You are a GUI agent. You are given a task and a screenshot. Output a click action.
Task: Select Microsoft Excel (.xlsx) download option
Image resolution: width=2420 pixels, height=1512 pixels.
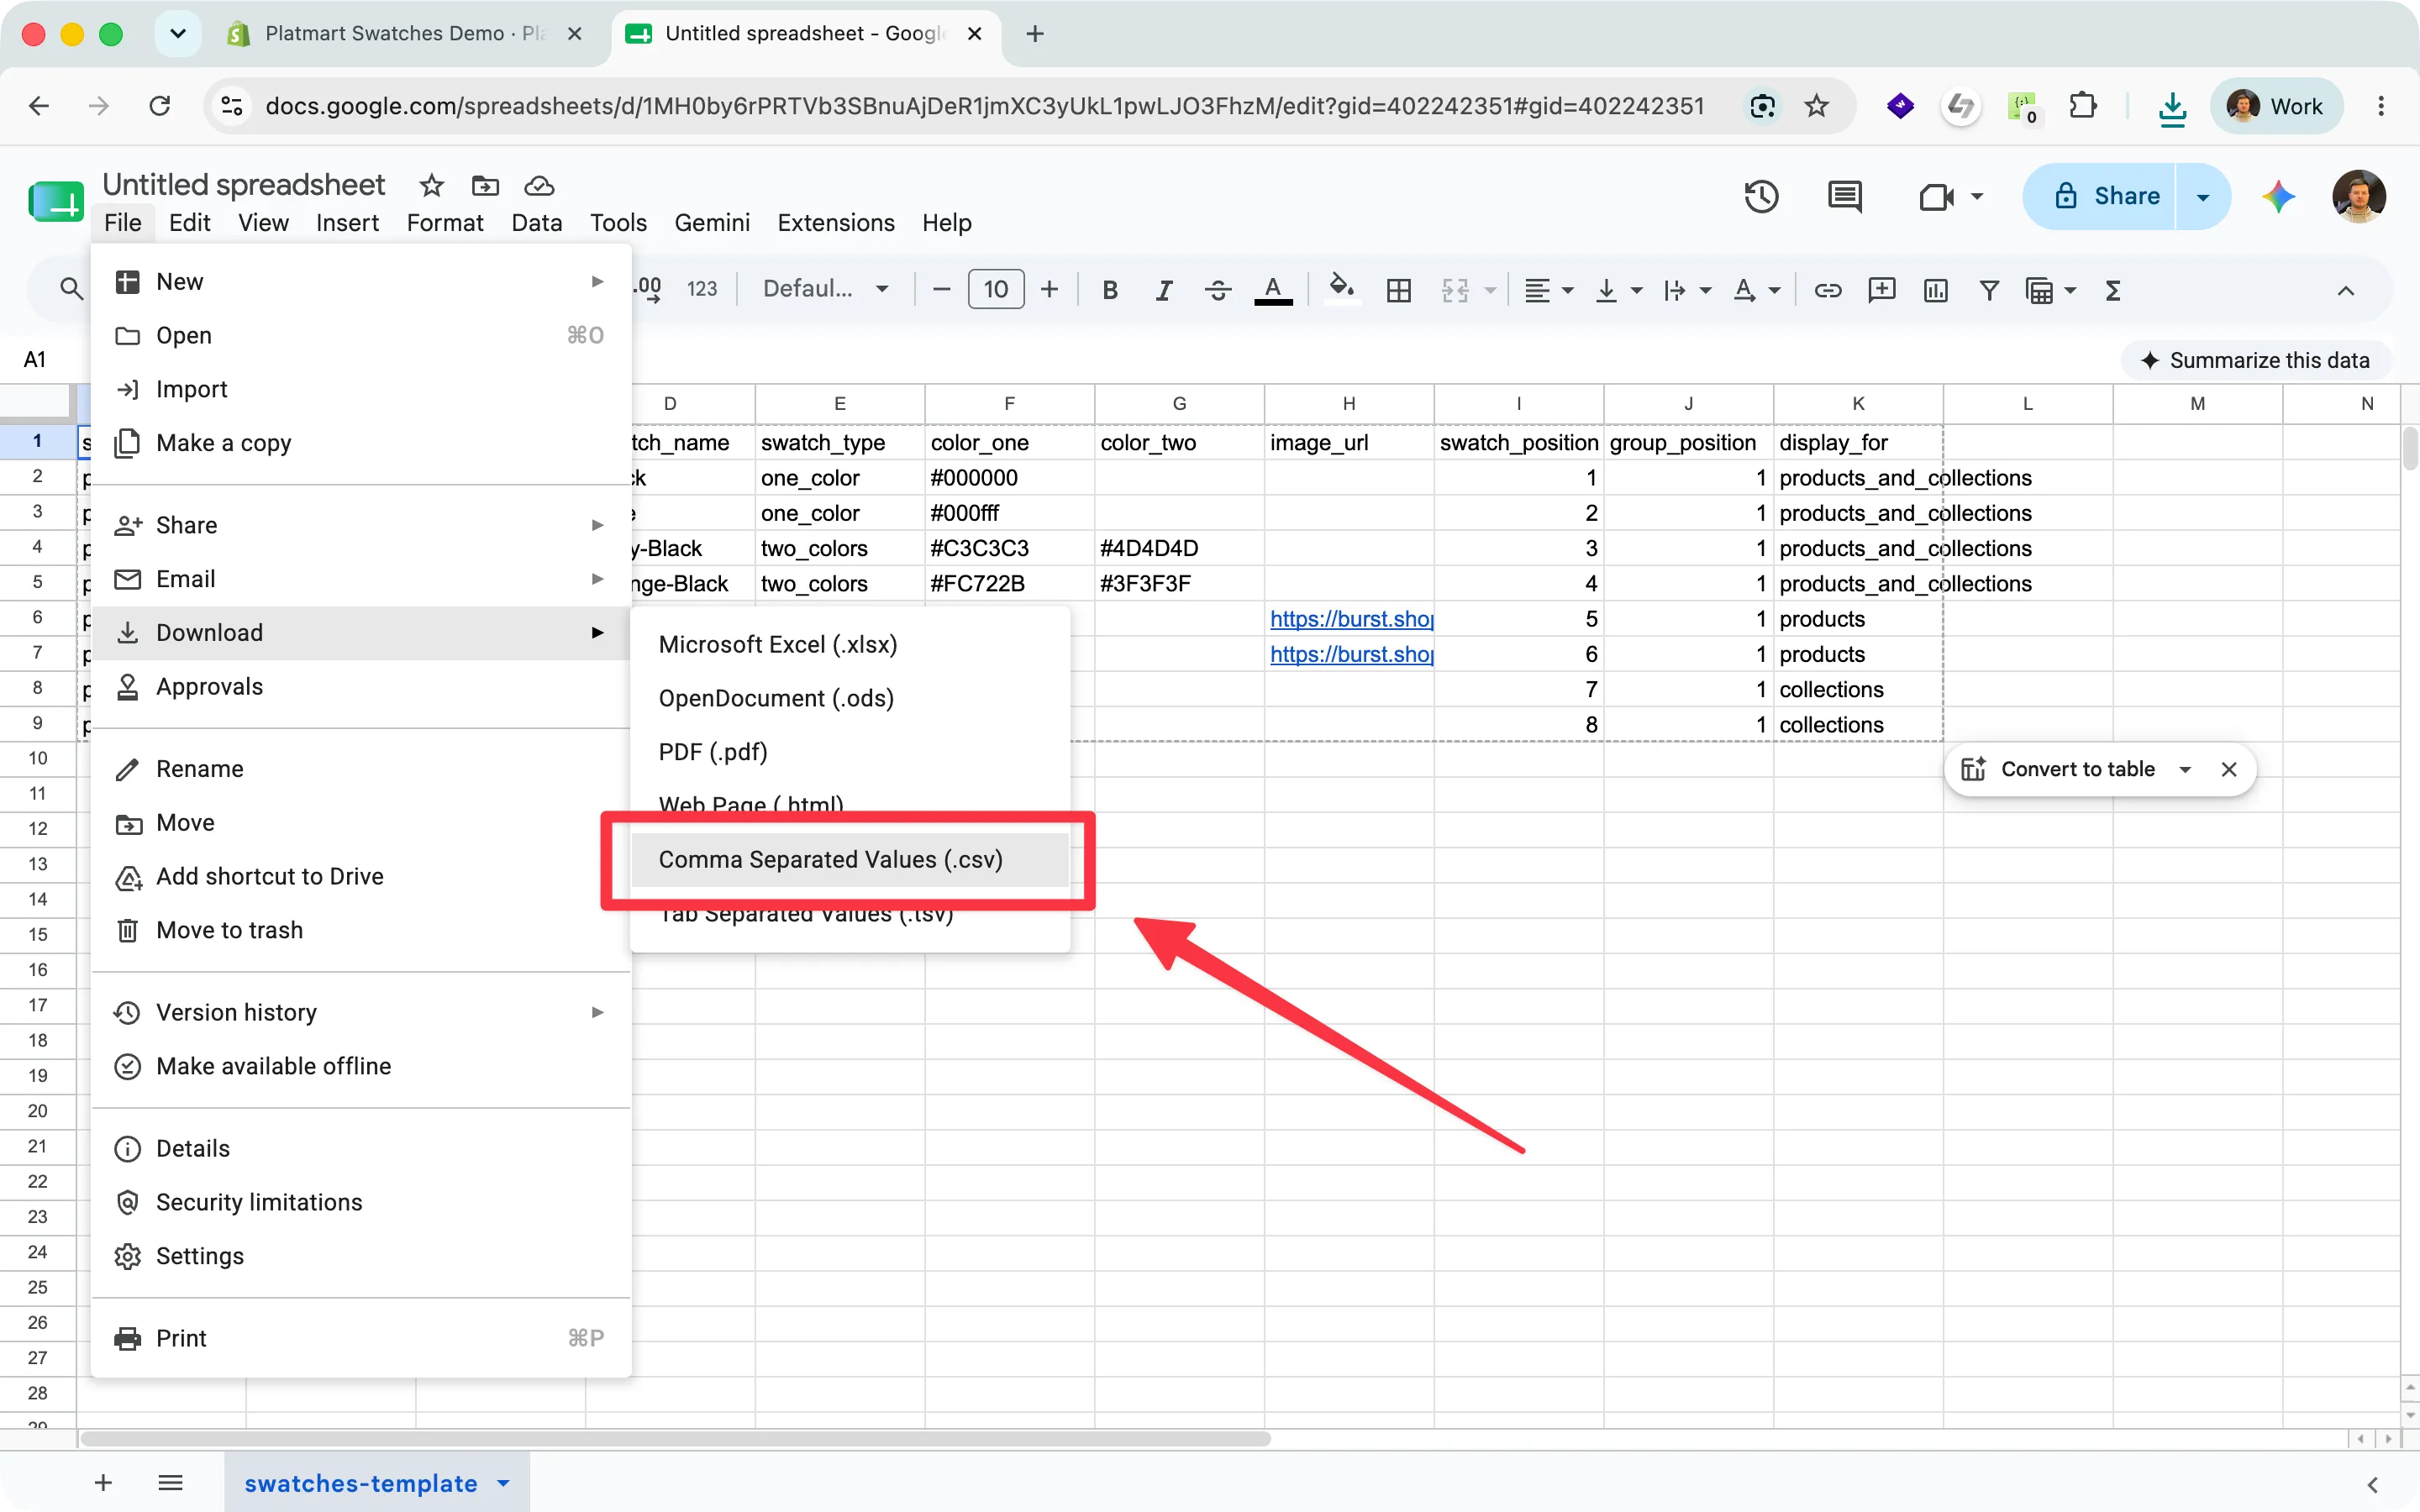(850, 644)
